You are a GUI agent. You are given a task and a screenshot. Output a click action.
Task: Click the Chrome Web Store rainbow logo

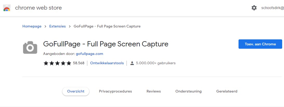tap(7, 8)
